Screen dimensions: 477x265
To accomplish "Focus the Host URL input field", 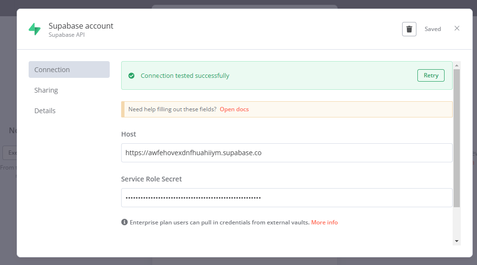I will point(287,153).
